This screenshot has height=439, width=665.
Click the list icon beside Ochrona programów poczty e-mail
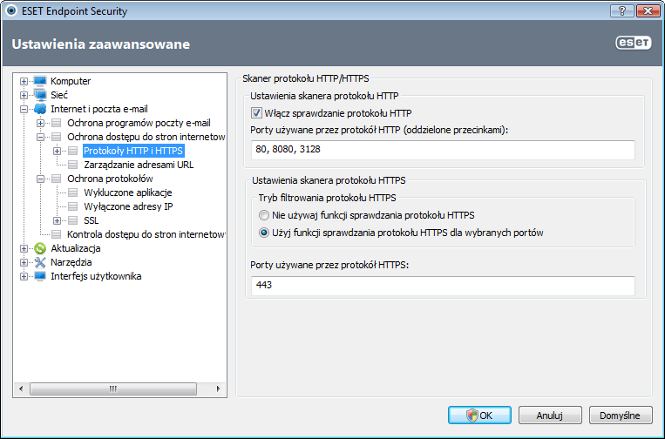pyautogui.click(x=57, y=123)
